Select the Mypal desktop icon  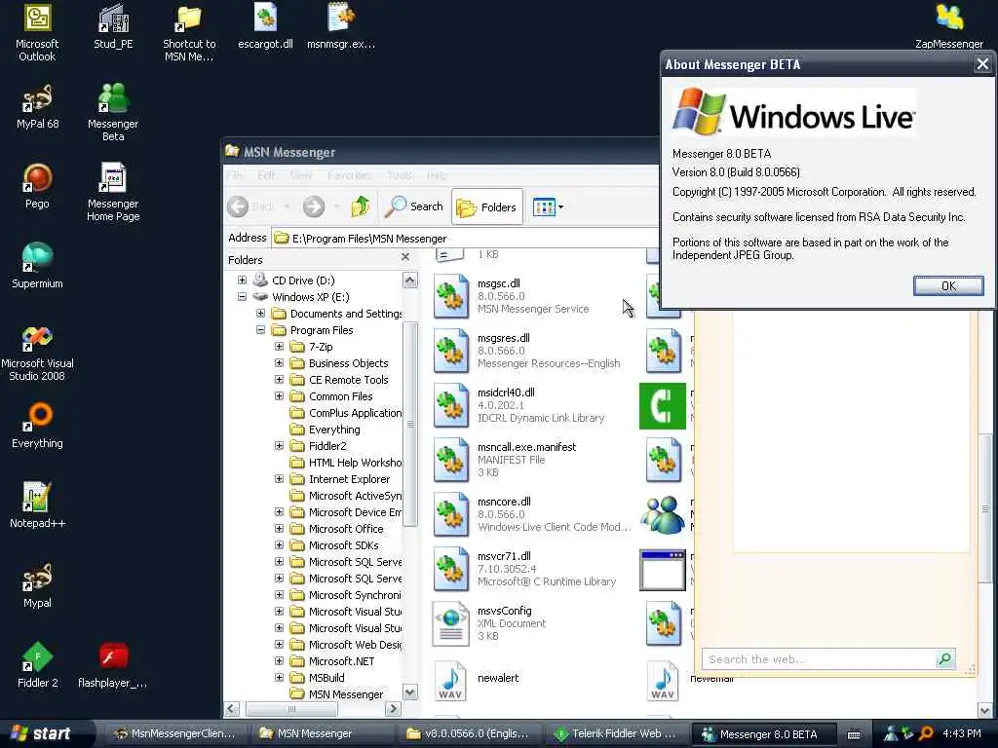[37, 579]
